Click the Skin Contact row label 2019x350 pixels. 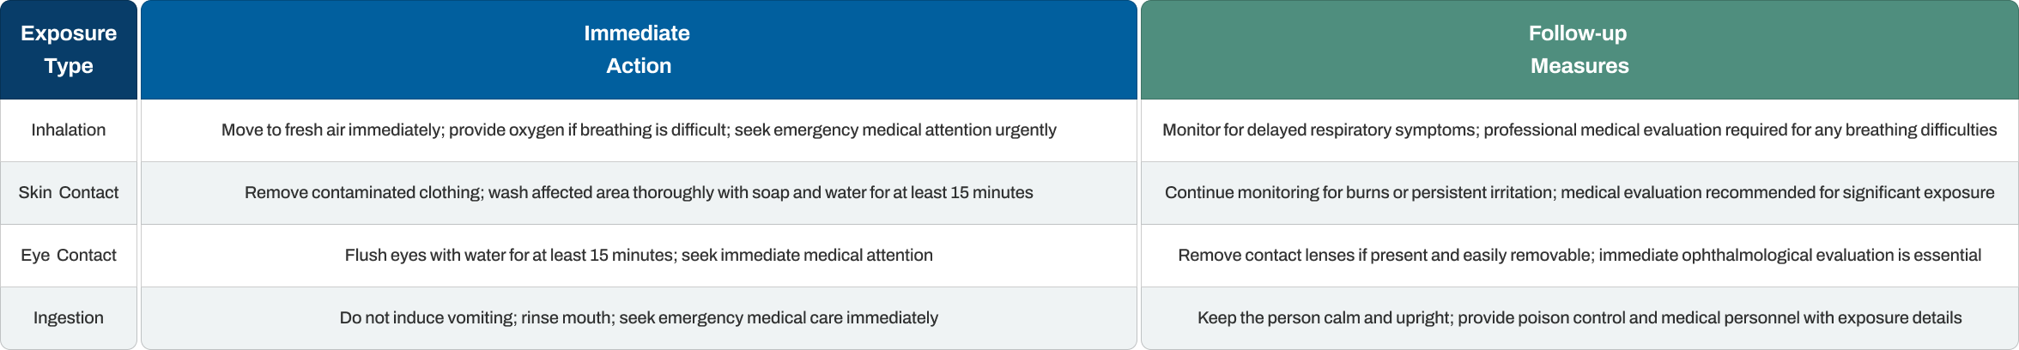coord(69,193)
